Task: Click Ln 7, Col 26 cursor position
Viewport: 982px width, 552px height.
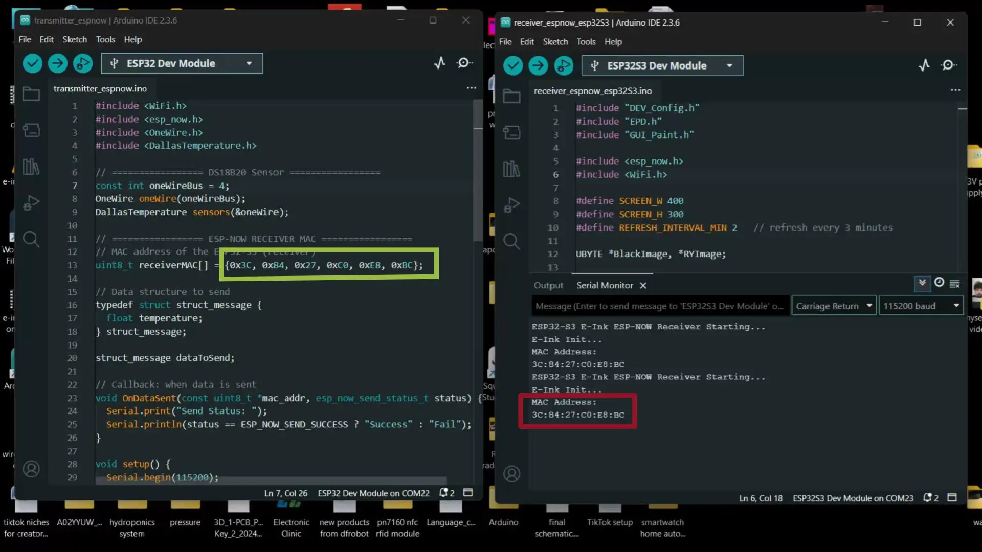Action: coord(285,493)
